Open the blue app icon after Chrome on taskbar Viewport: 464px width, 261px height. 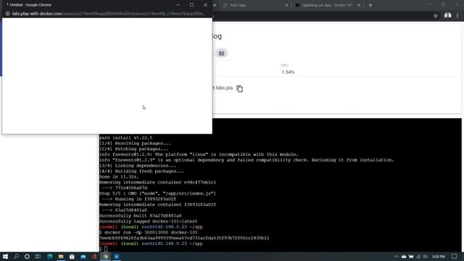[x=117, y=257]
